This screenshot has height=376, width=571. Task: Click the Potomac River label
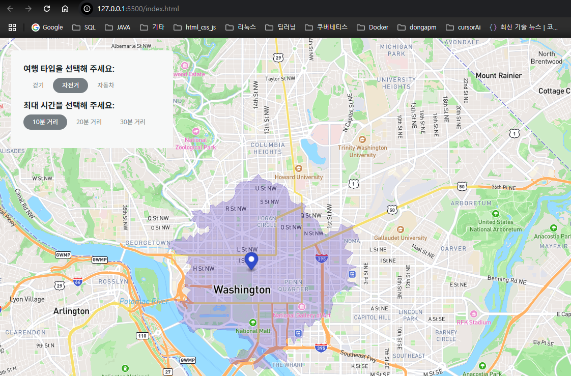click(x=144, y=301)
